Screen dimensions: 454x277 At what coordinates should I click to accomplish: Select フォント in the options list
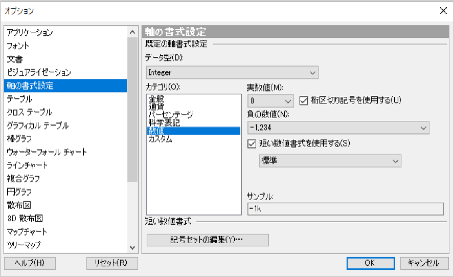click(65, 46)
